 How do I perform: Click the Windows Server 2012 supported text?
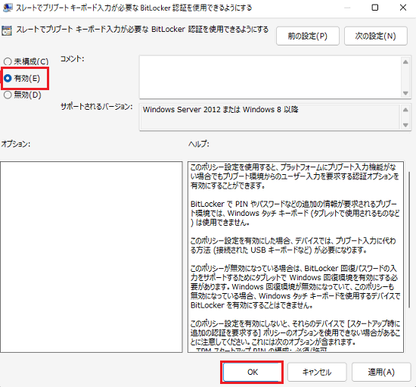coord(220,109)
